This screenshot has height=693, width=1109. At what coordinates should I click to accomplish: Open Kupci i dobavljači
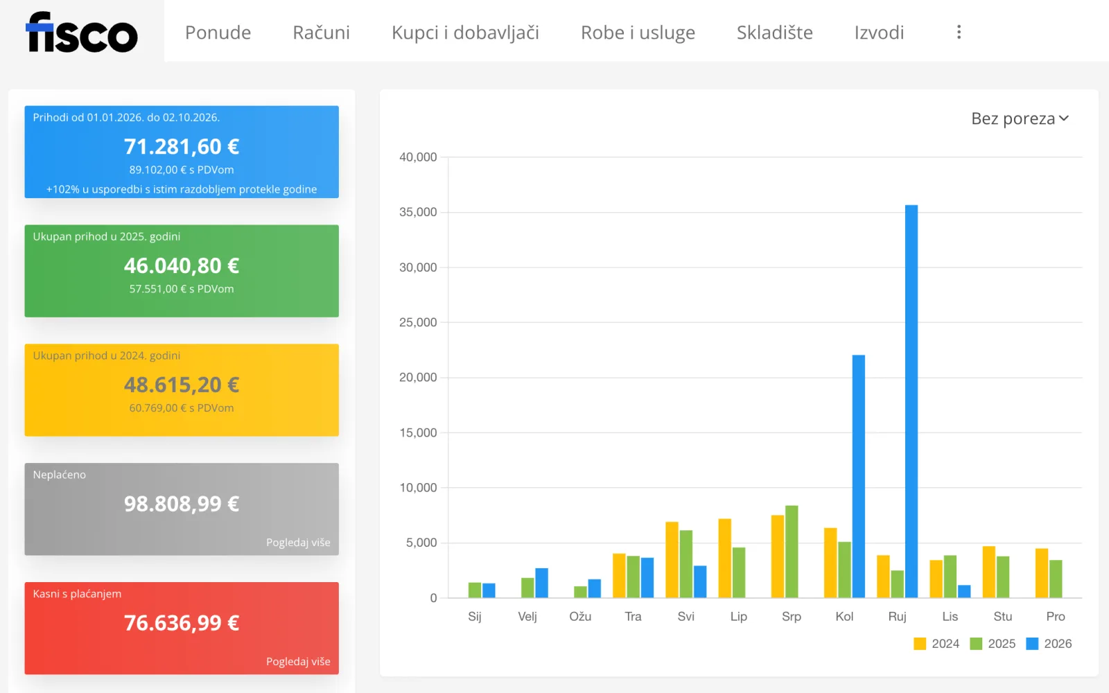[465, 33]
